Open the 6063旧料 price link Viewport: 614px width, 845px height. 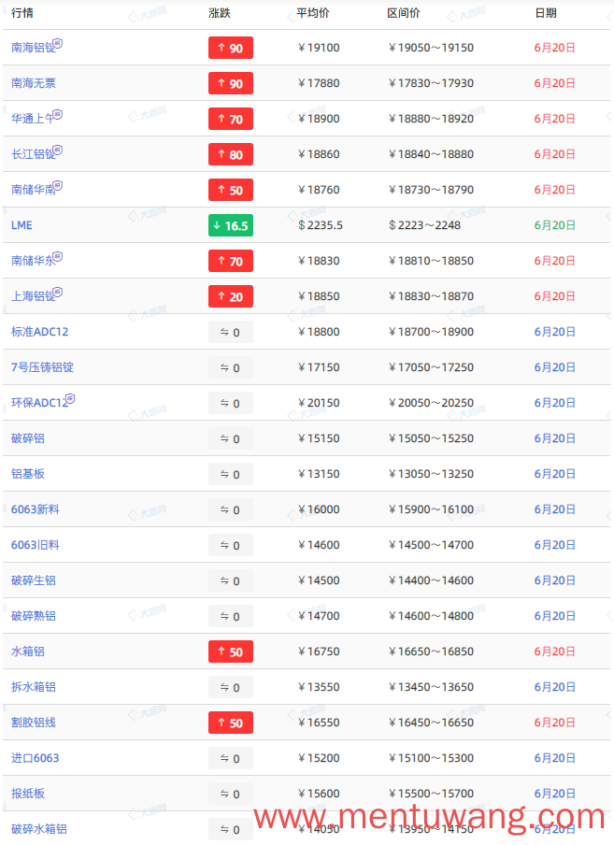coord(36,545)
